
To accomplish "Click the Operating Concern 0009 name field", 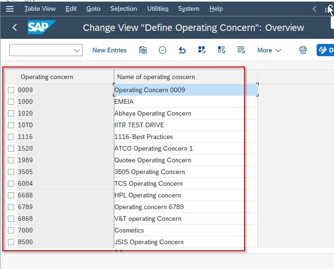I will tap(186, 90).
